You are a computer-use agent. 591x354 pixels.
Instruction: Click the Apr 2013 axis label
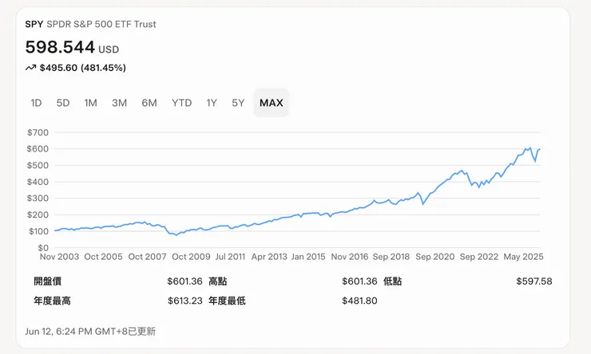[x=269, y=257]
